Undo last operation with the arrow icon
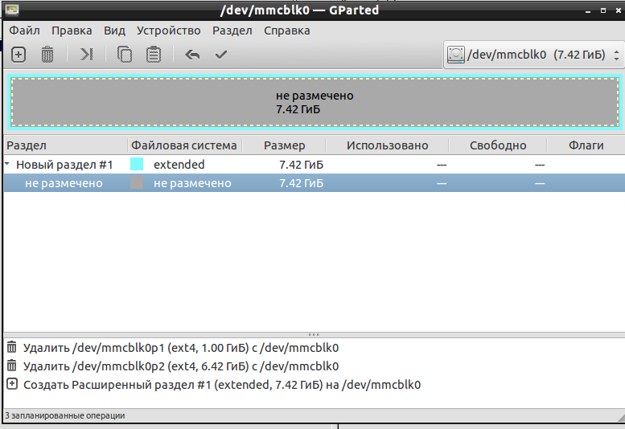 click(192, 55)
